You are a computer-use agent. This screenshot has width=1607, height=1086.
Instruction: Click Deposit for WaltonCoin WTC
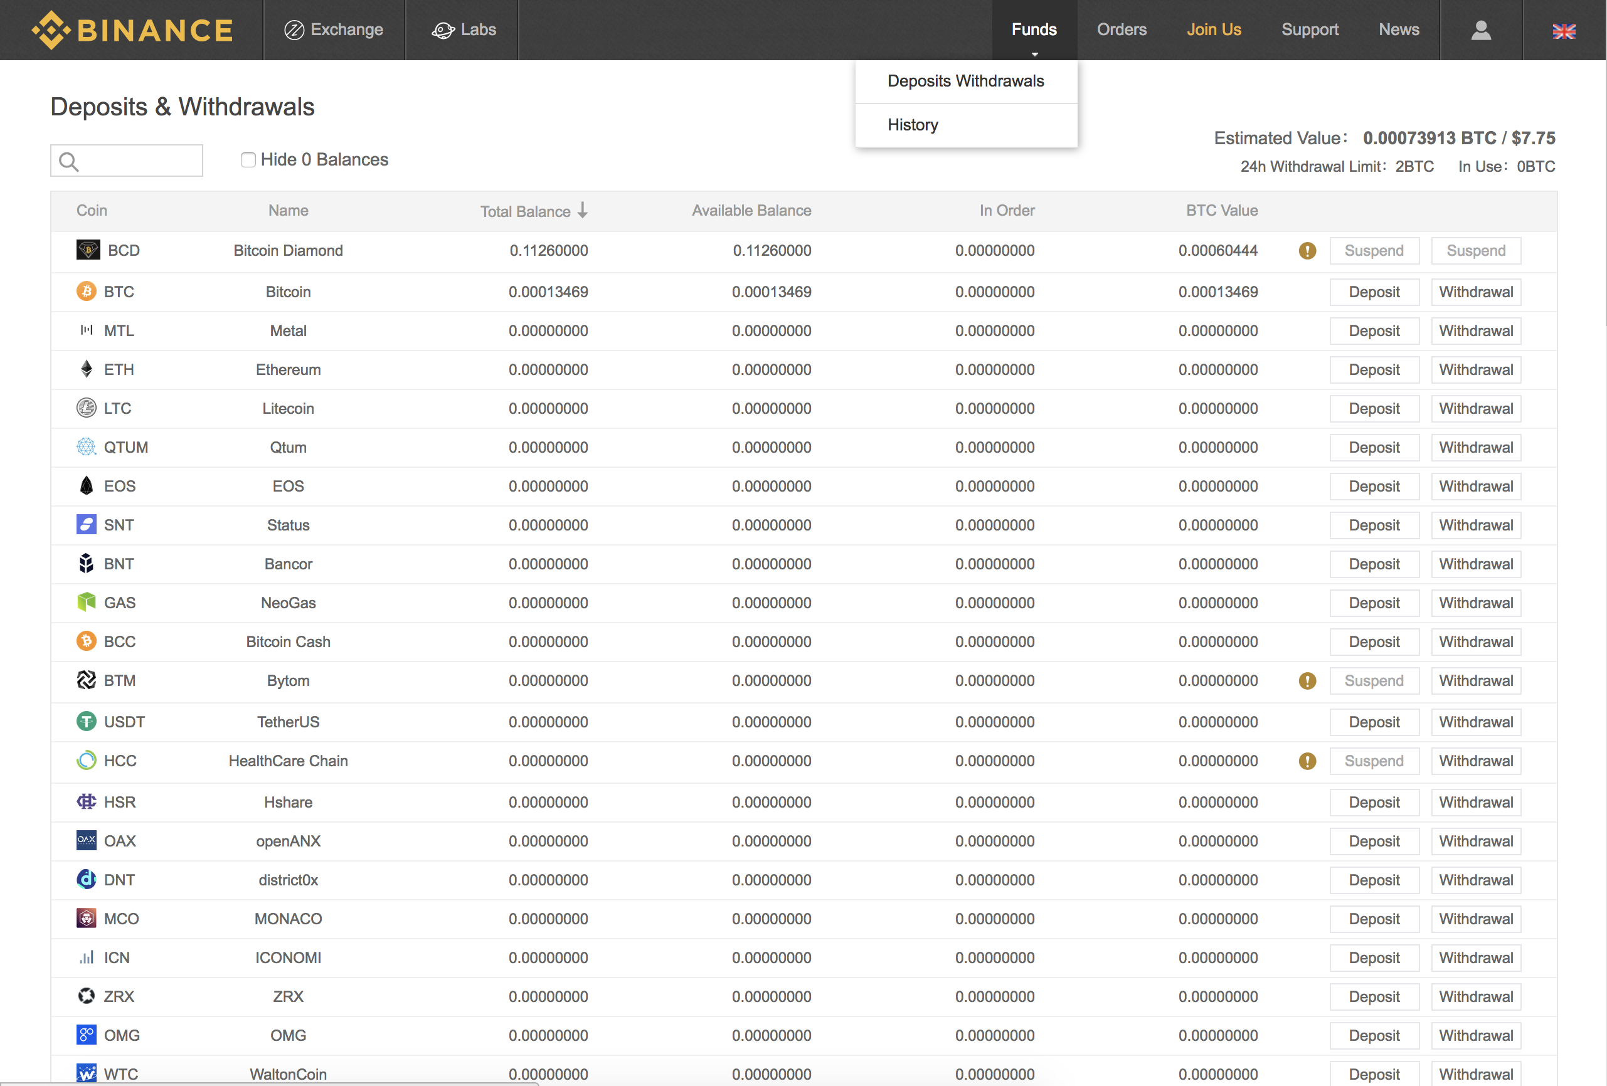click(1374, 1073)
